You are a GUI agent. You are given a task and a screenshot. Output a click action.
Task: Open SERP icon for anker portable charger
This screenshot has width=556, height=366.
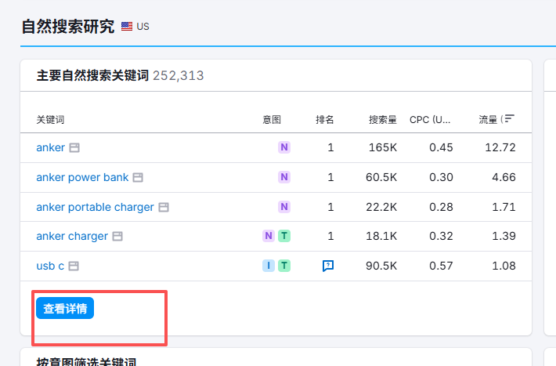(164, 208)
